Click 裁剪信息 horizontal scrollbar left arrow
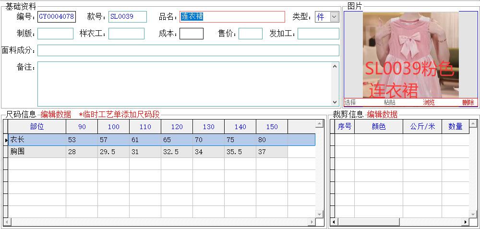480x229 pixels. tap(334, 222)
